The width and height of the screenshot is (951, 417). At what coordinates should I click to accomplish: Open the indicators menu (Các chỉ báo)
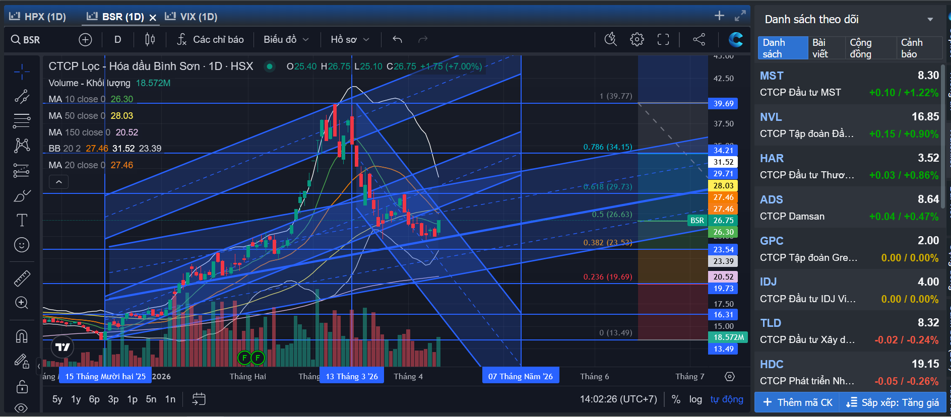pos(210,39)
